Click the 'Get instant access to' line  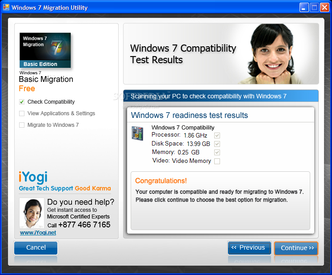pyautogui.click(x=72, y=210)
